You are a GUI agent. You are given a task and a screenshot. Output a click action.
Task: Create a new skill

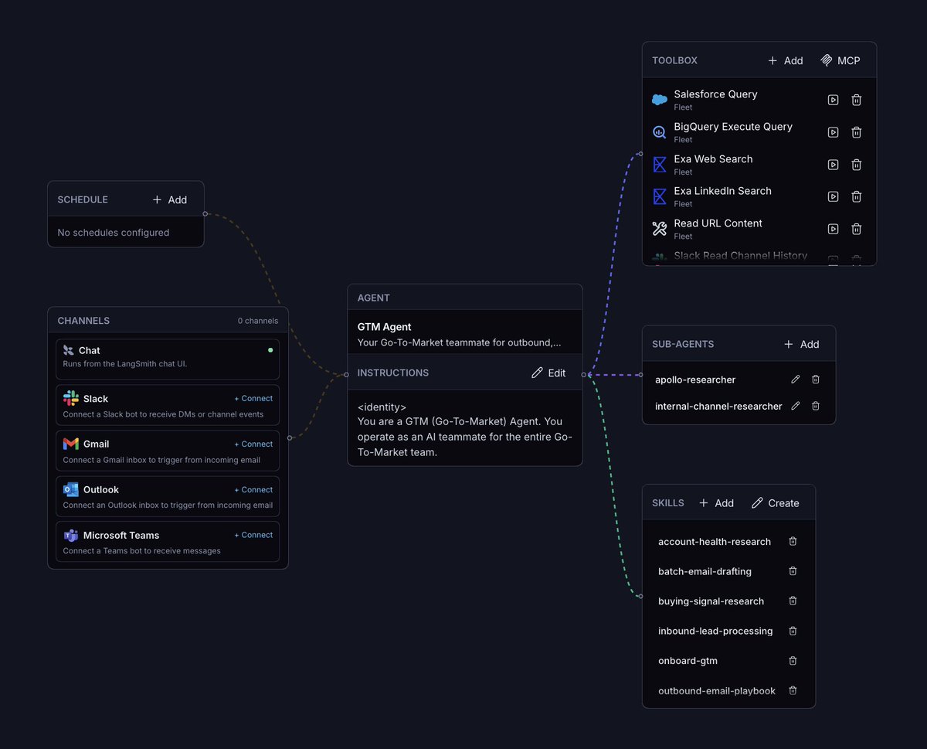pos(776,503)
